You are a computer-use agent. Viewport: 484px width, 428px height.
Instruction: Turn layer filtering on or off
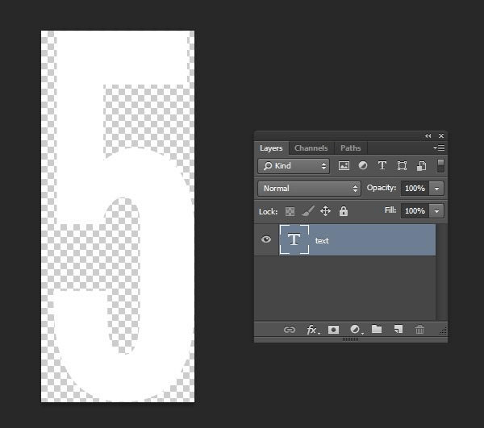click(440, 165)
